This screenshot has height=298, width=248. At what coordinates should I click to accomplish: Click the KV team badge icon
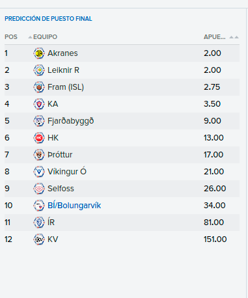pyautogui.click(x=39, y=239)
